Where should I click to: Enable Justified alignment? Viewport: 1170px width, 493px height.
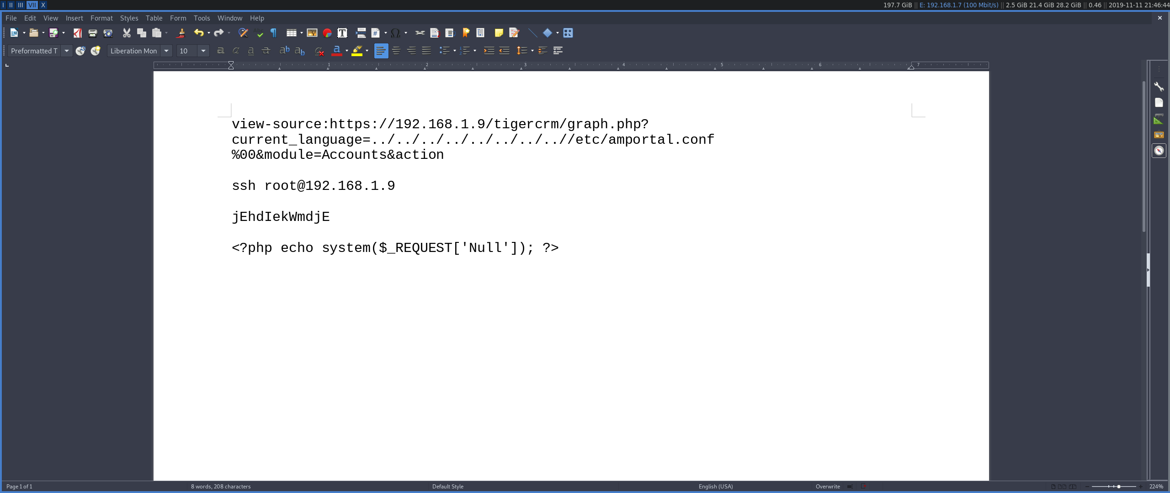426,51
